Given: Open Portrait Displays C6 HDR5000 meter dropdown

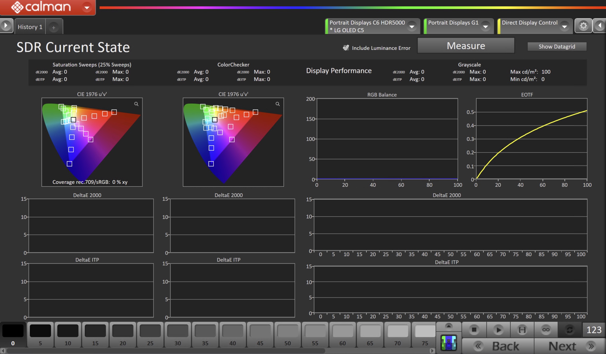Looking at the screenshot, I should click(x=412, y=26).
